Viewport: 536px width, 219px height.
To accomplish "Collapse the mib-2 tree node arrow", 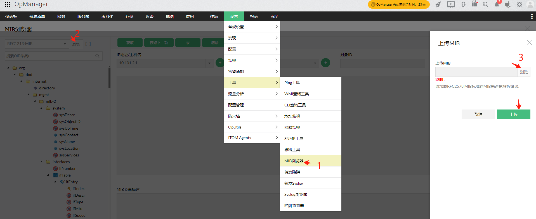I will coord(35,101).
